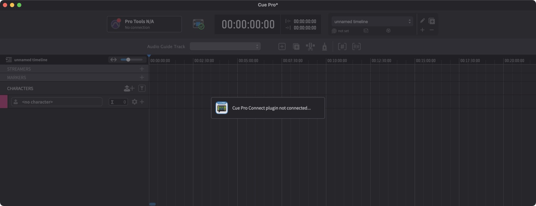Viewport: 536px width, 206px height.
Task: Click the blue playhead marker
Action: coord(149,56)
